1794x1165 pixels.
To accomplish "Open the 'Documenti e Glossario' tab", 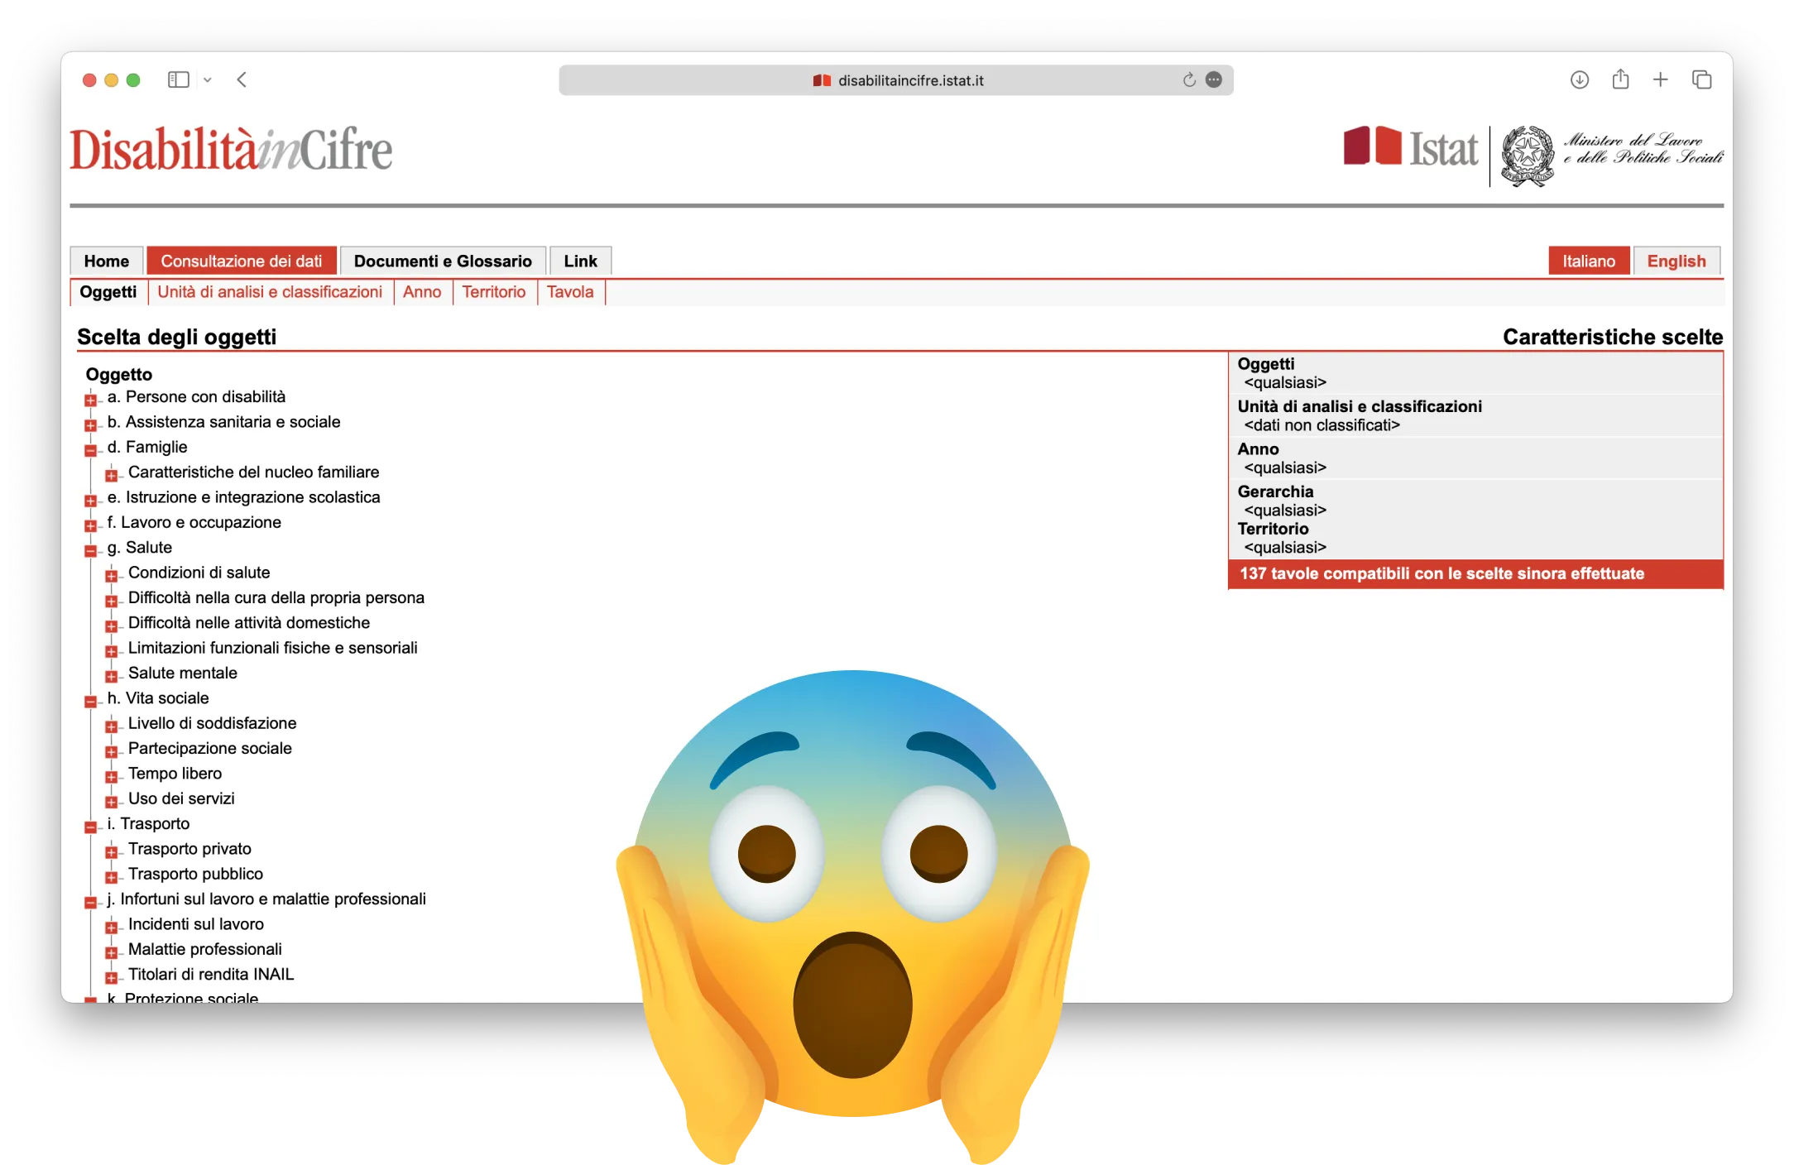I will coord(443,261).
